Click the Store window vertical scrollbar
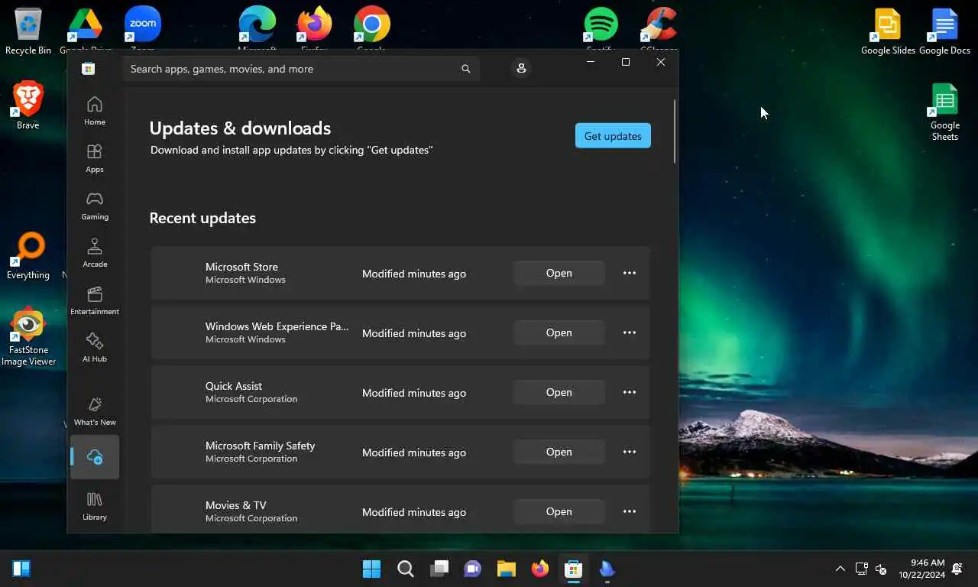 point(675,131)
